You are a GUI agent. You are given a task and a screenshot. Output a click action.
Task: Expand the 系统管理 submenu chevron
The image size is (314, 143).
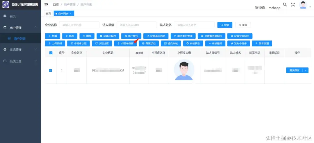pos(35,49)
